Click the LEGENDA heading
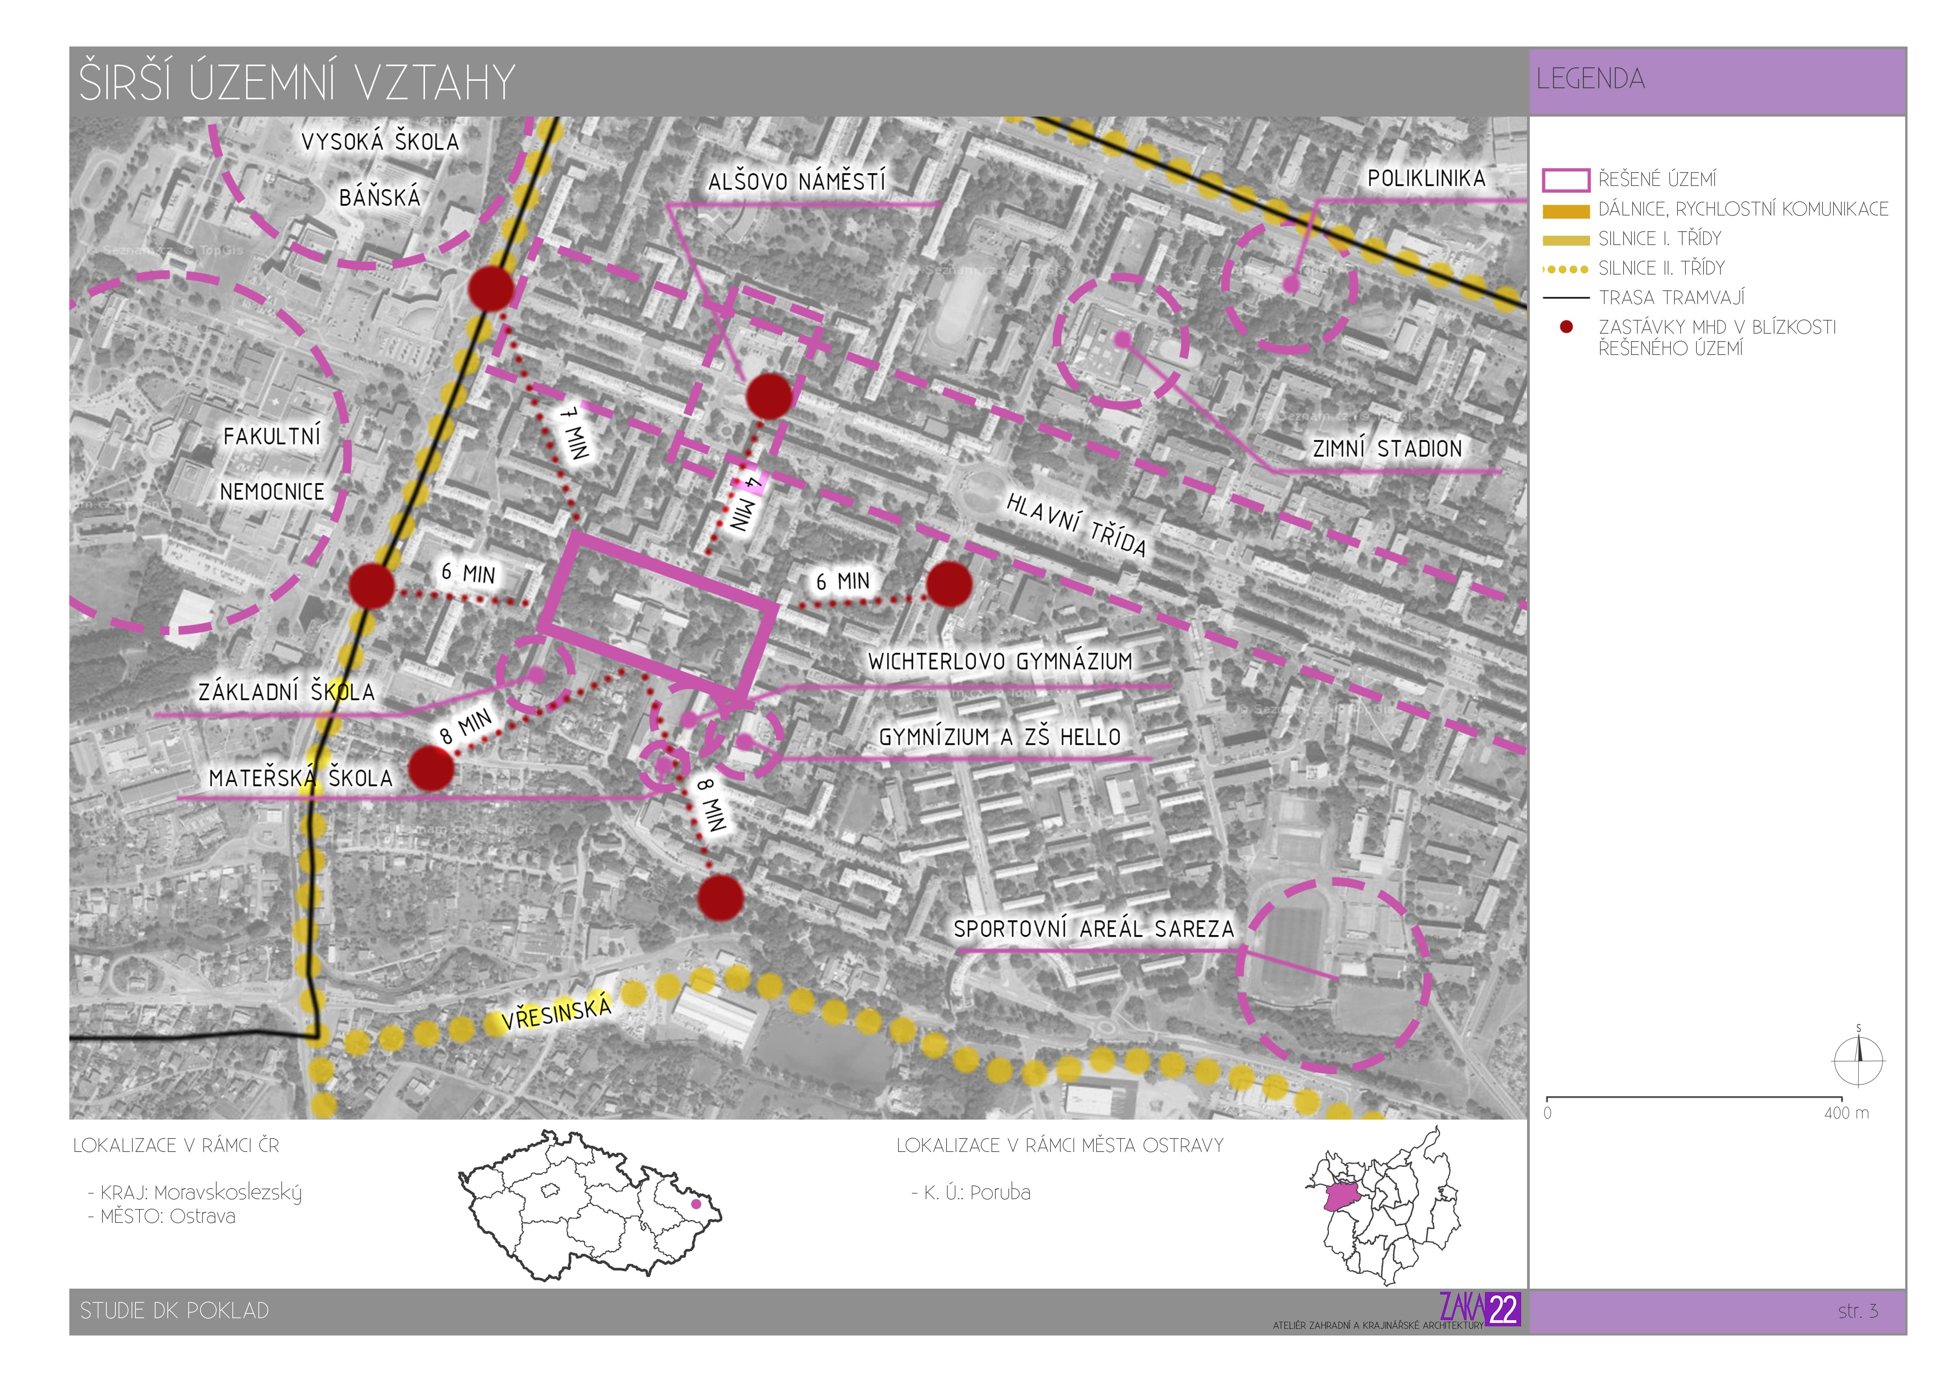 (1590, 79)
